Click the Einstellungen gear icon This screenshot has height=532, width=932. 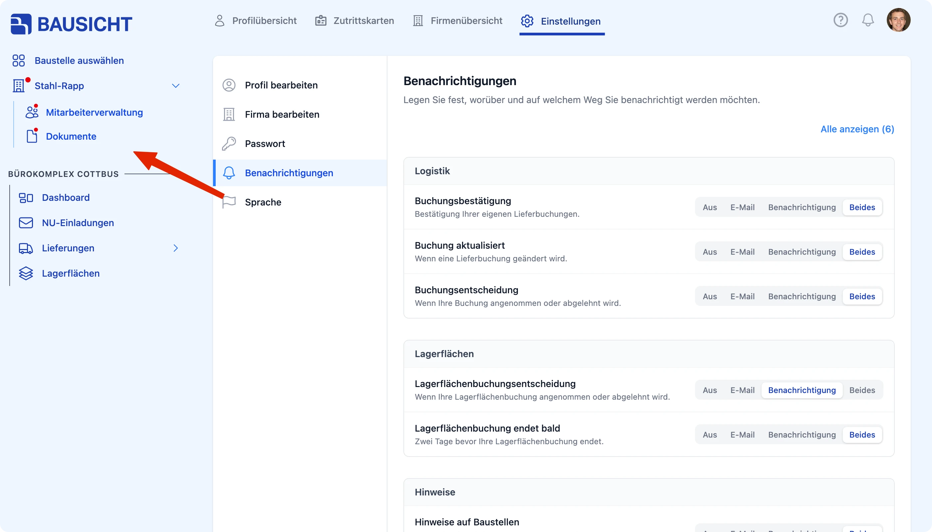pos(527,21)
